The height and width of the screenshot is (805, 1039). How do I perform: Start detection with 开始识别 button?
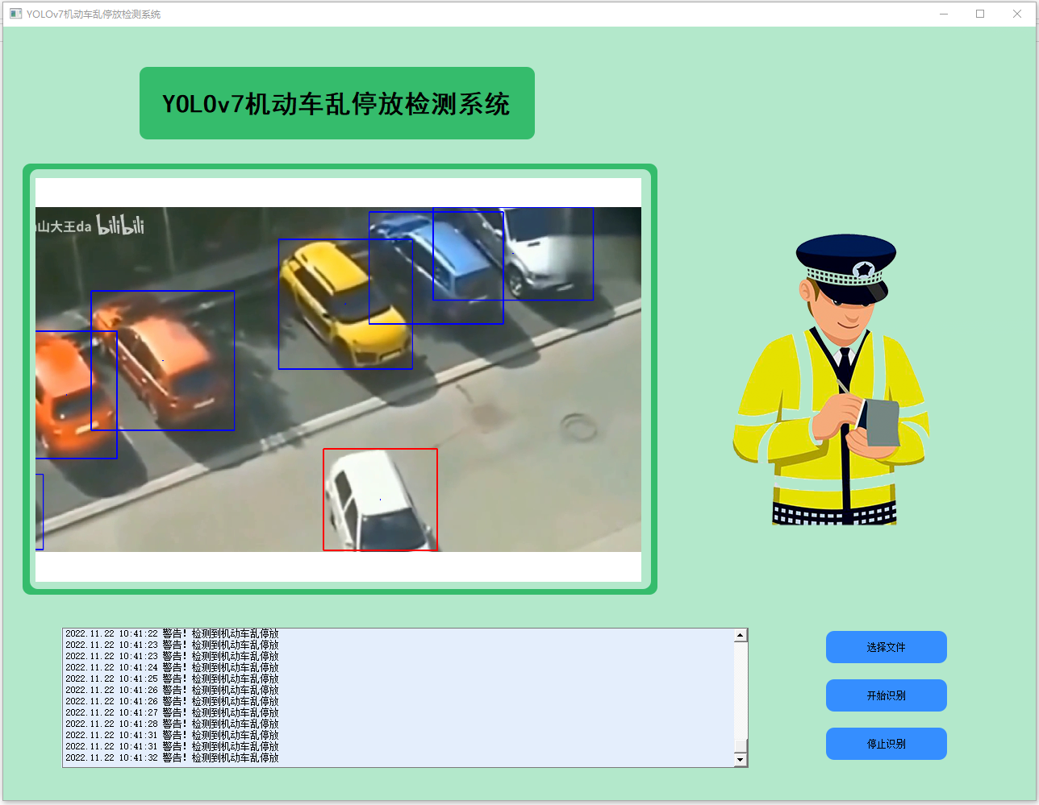(x=886, y=695)
